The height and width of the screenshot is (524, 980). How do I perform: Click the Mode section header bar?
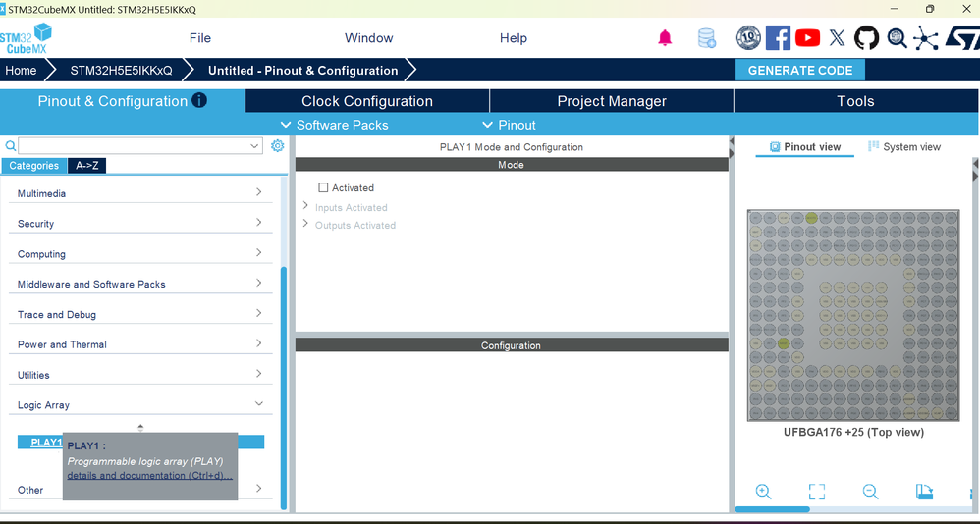click(x=512, y=165)
